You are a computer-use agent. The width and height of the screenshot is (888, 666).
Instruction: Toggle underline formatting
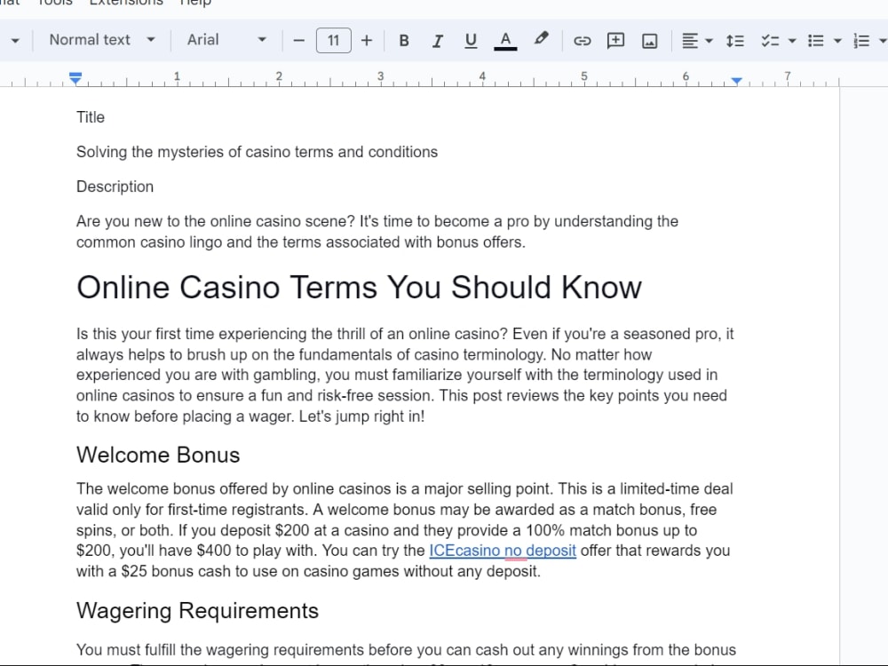(470, 41)
